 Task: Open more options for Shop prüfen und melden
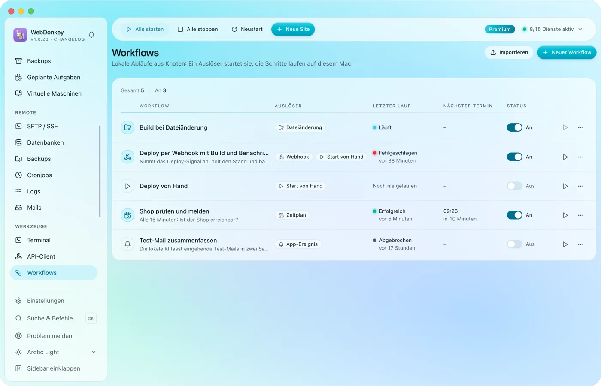click(581, 215)
